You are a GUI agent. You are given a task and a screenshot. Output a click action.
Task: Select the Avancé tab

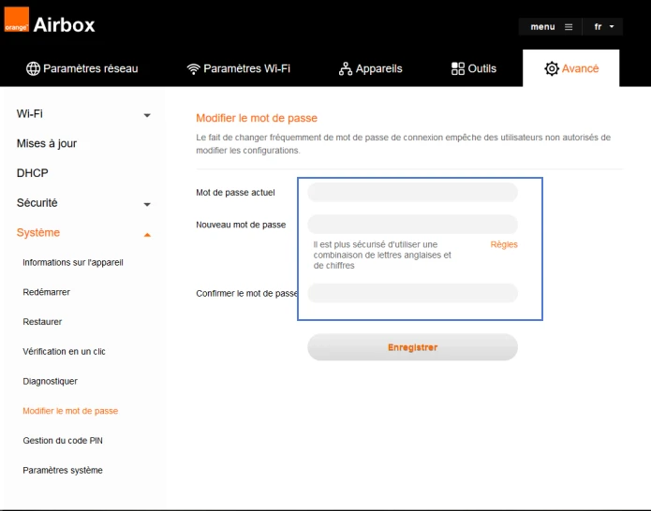coord(571,68)
